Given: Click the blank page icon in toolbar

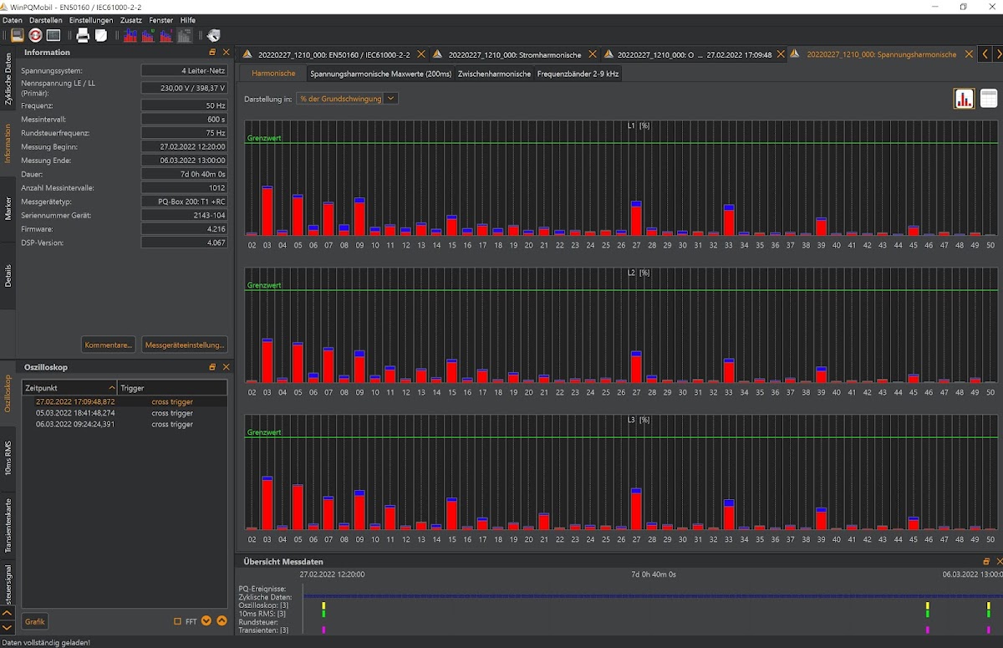Looking at the screenshot, I should coord(101,35).
